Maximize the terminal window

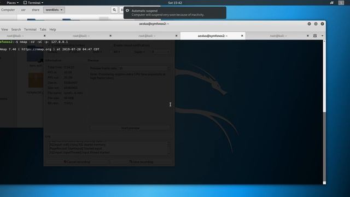coord(316,24)
